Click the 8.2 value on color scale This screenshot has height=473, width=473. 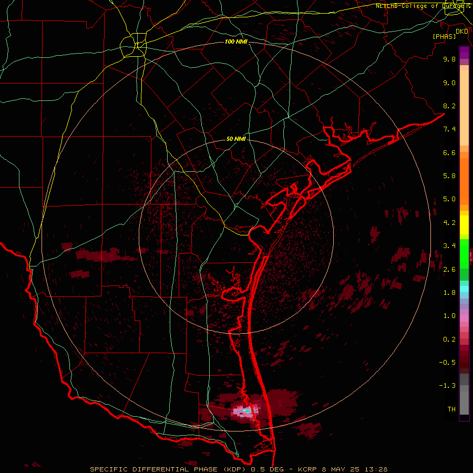(449, 106)
